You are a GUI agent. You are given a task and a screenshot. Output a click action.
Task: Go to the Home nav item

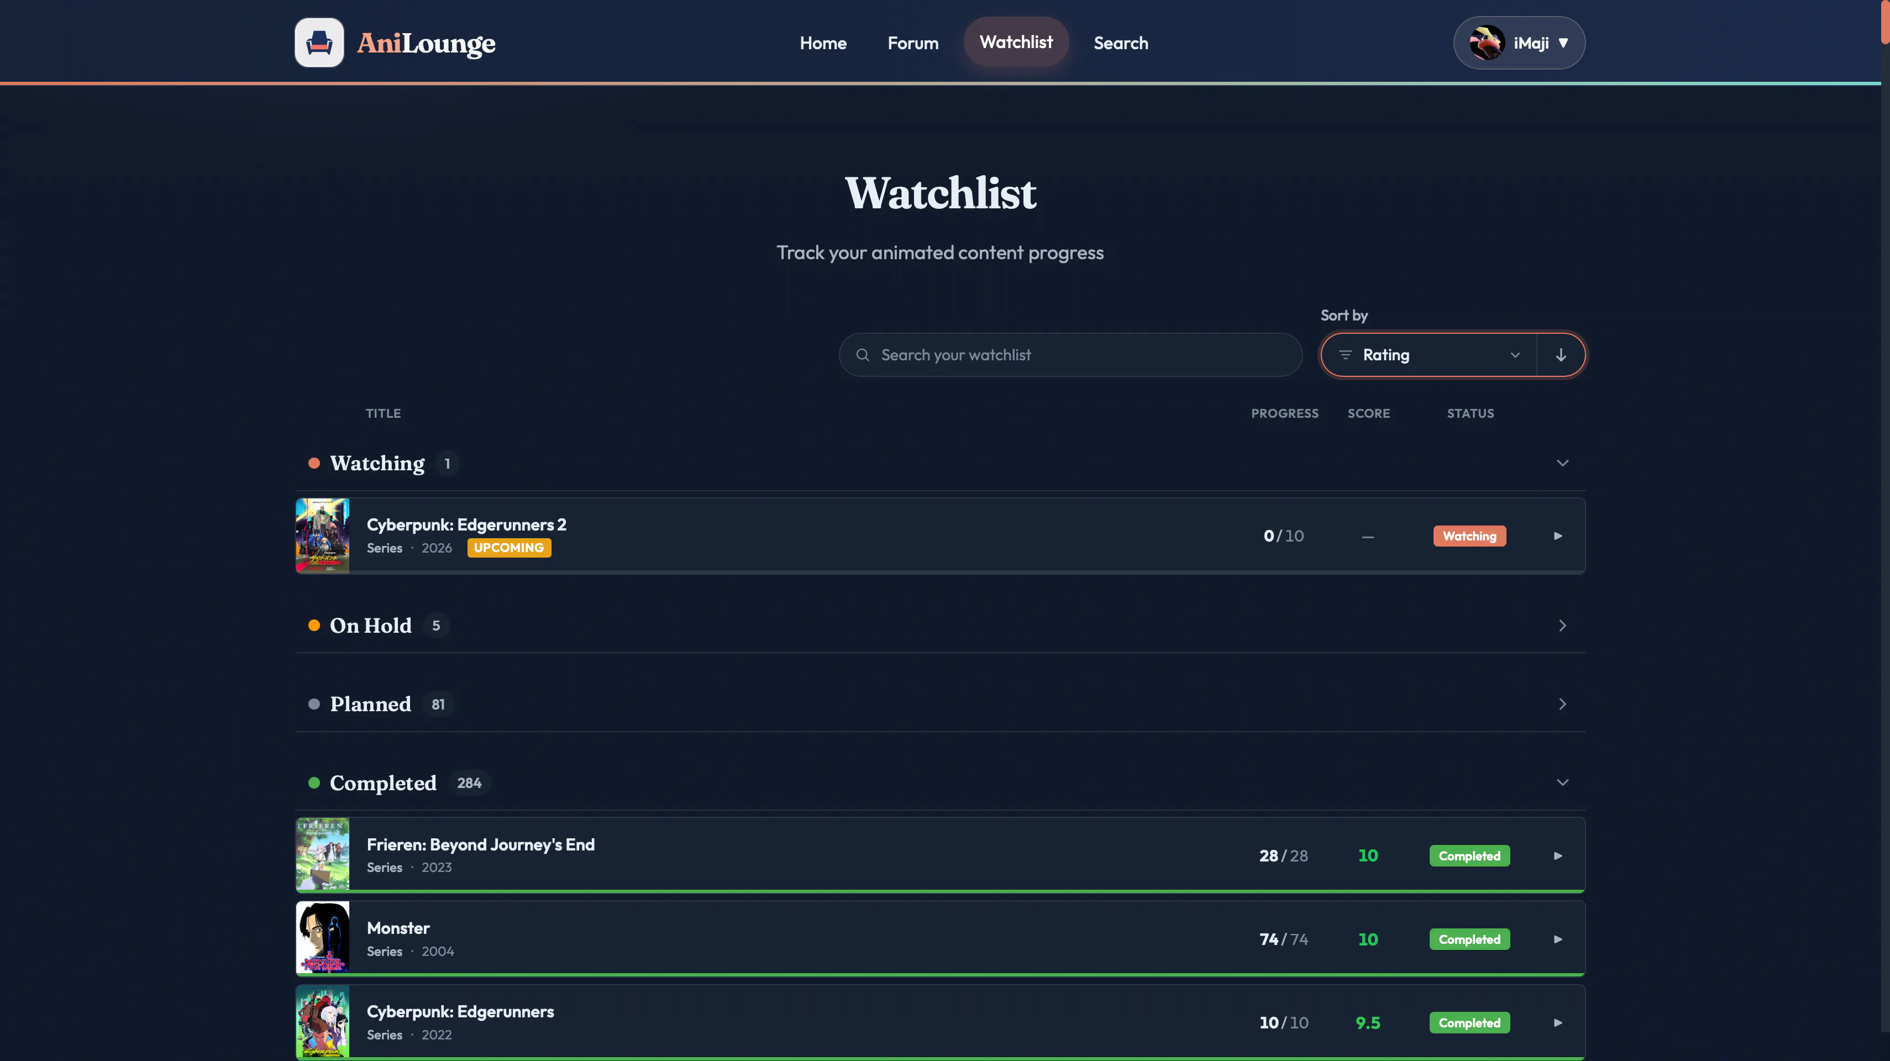822,43
